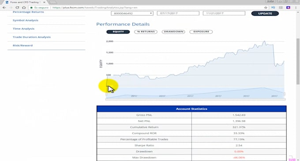Switch to the EXPOSURE chart
Screen dimensions: 300x161
(x=201, y=32)
